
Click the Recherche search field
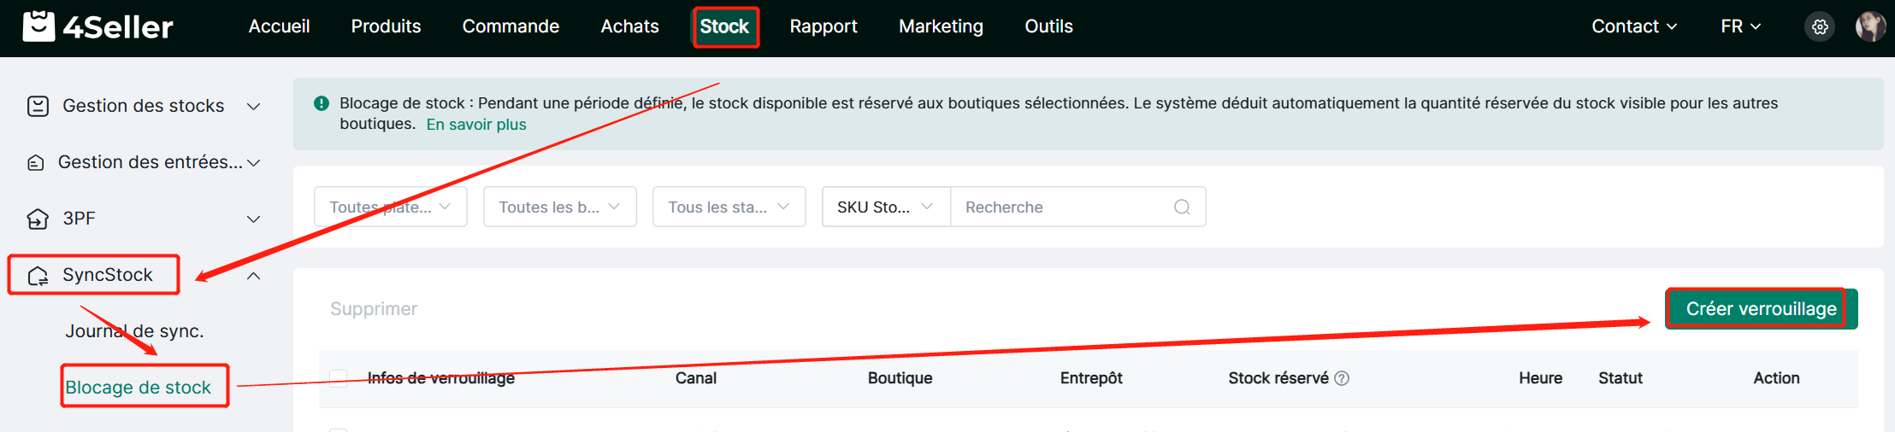click(x=1060, y=207)
